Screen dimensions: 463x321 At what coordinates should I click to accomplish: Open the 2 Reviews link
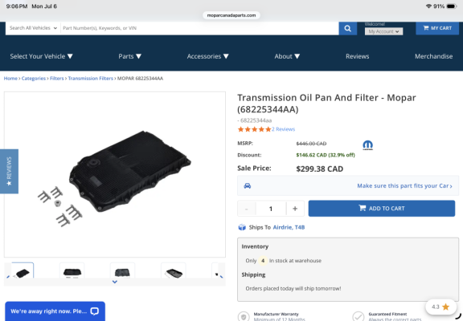coord(283,129)
